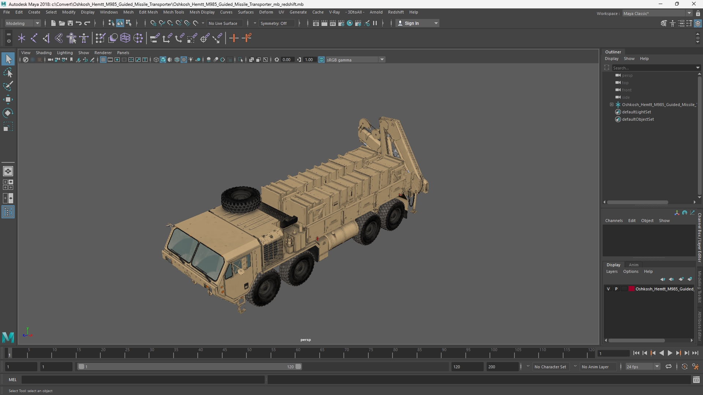Switch to Anim layer tab

pyautogui.click(x=634, y=265)
